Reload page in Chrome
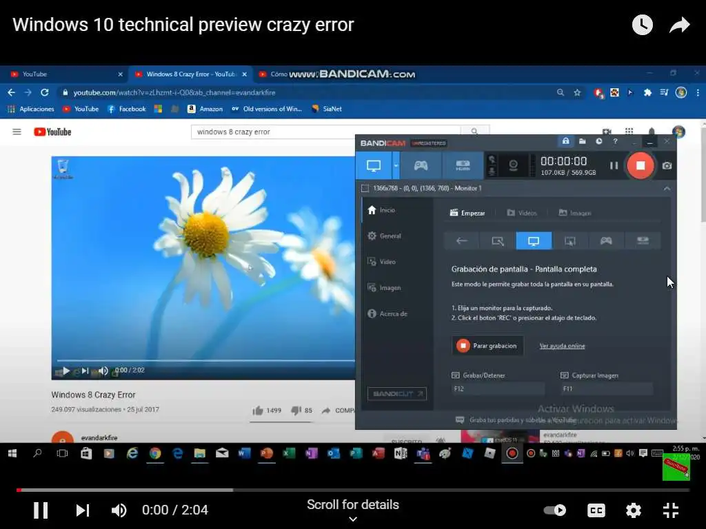Screen dimensions: 706x529 pyautogui.click(x=45, y=93)
